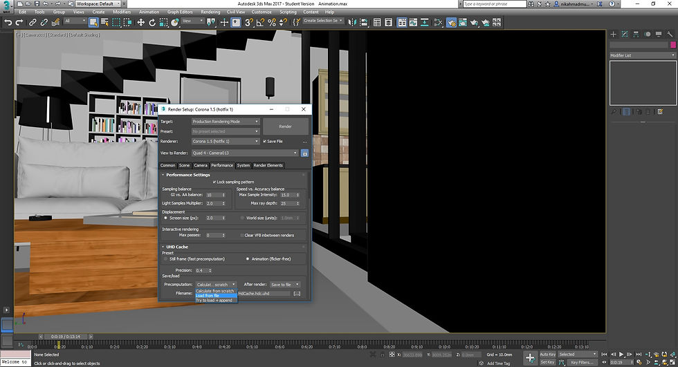This screenshot has height=367, width=678.
Task: Click the GI vs. AA balance field
Action: point(215,195)
